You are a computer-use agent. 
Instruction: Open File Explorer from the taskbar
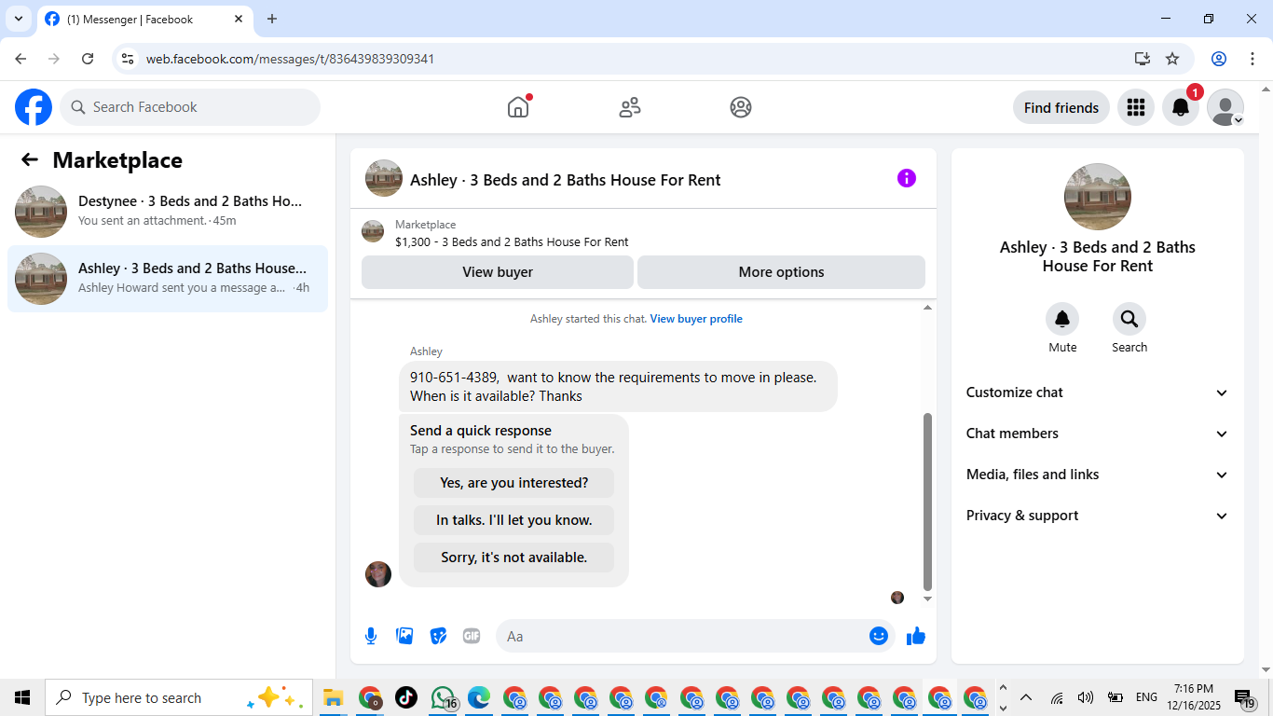(x=334, y=697)
